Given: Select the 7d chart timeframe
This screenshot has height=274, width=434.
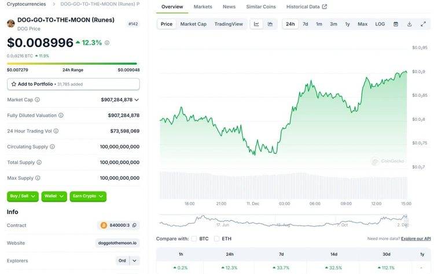Looking at the screenshot, I should click(x=306, y=24).
